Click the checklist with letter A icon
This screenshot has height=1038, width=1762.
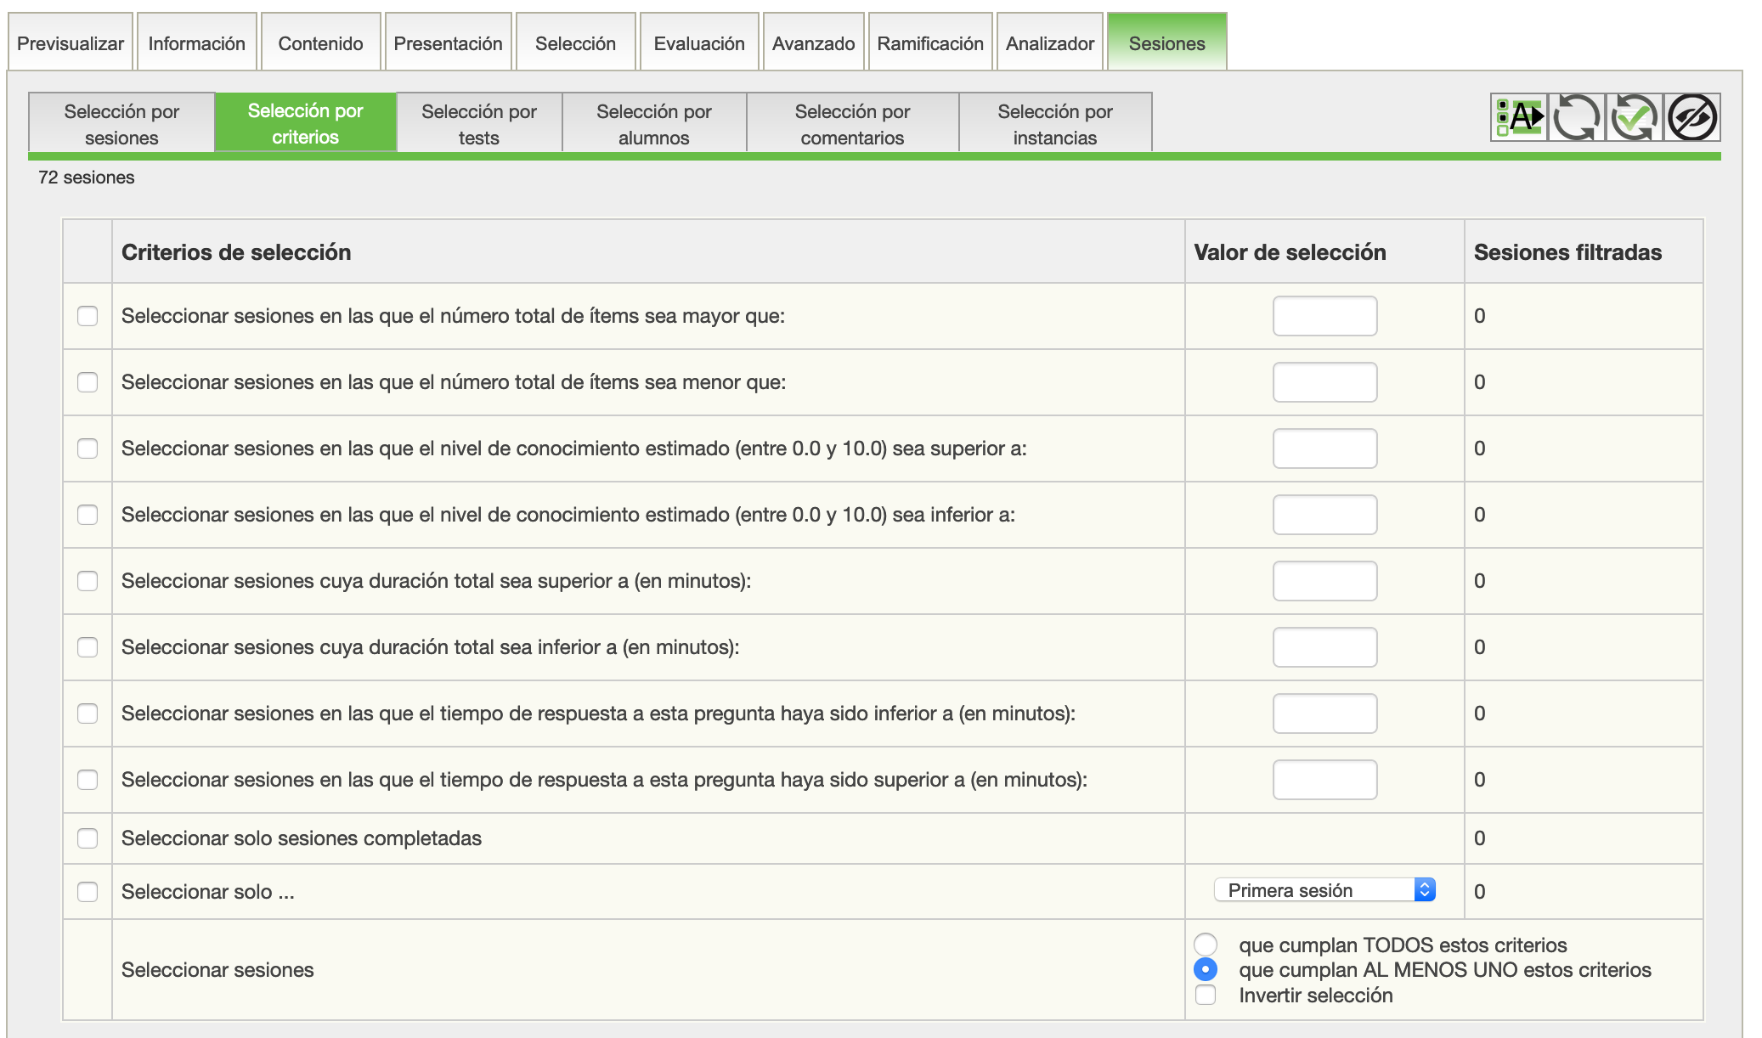1519,117
